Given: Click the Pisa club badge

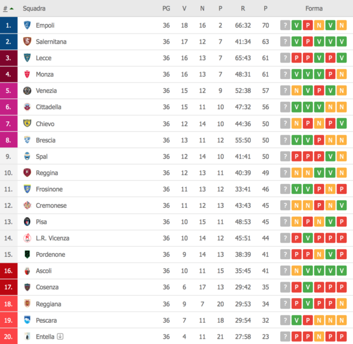Looking at the screenshot, I should 27,222.
